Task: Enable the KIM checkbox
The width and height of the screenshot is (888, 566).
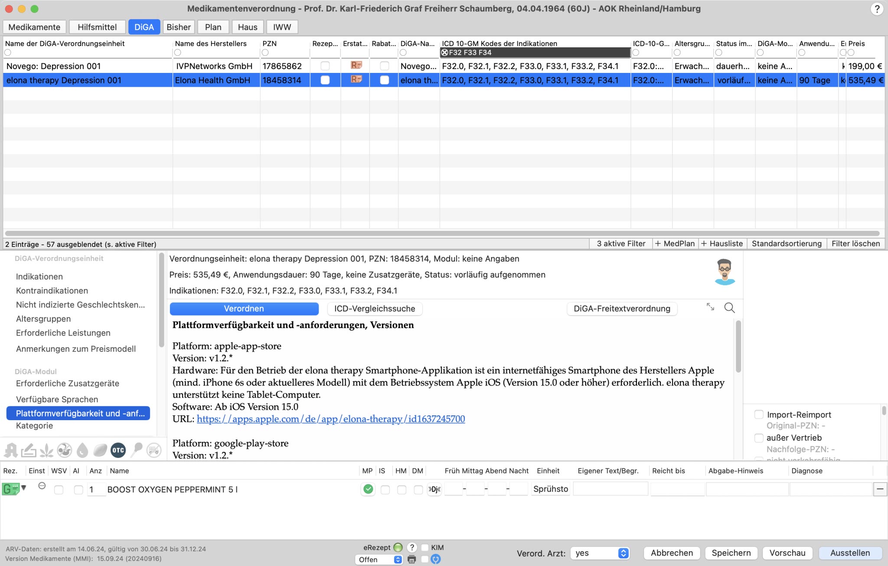Action: coord(425,547)
